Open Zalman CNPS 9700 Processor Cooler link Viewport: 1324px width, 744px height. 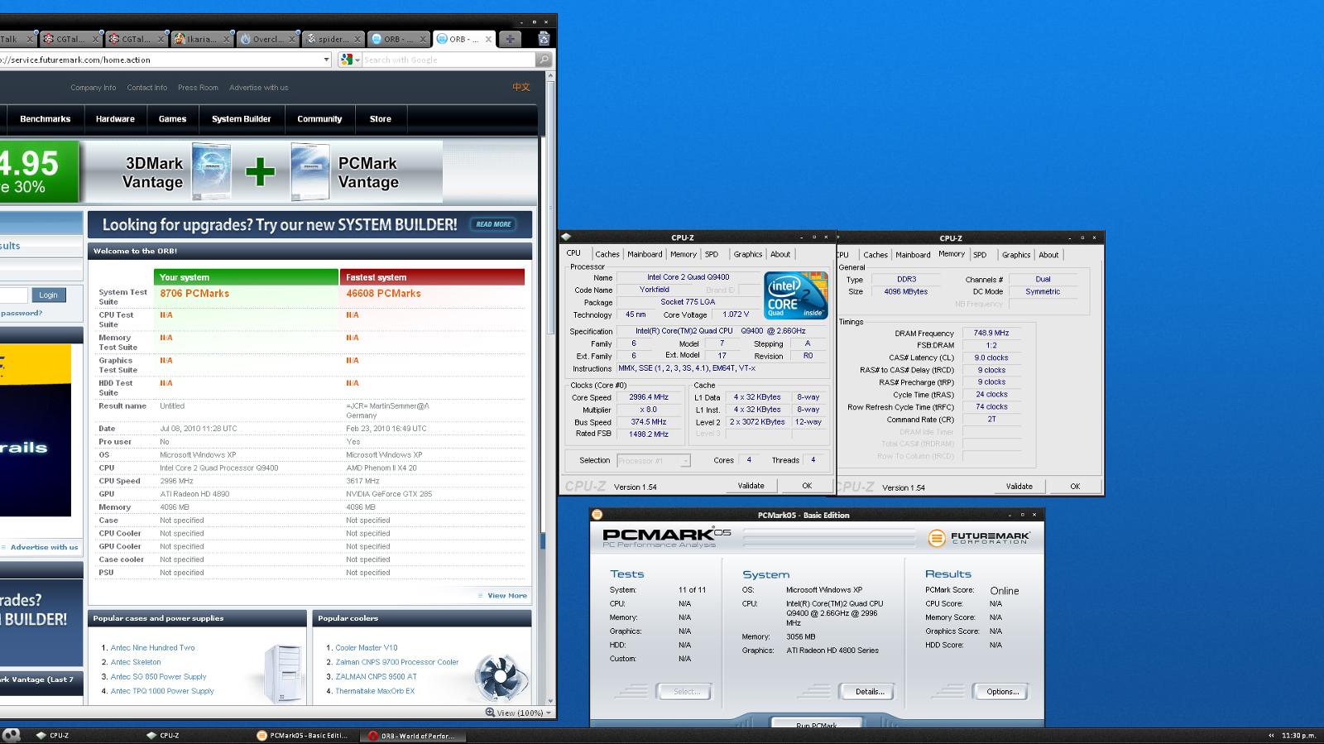tap(396, 662)
